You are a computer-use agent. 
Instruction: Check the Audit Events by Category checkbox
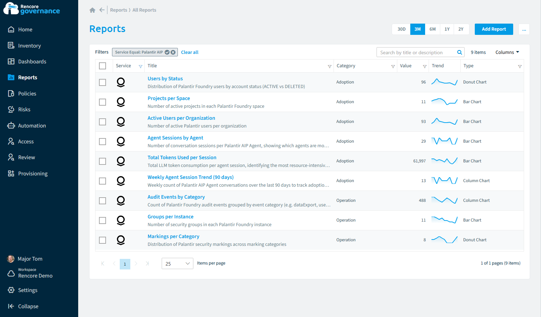[x=102, y=201]
